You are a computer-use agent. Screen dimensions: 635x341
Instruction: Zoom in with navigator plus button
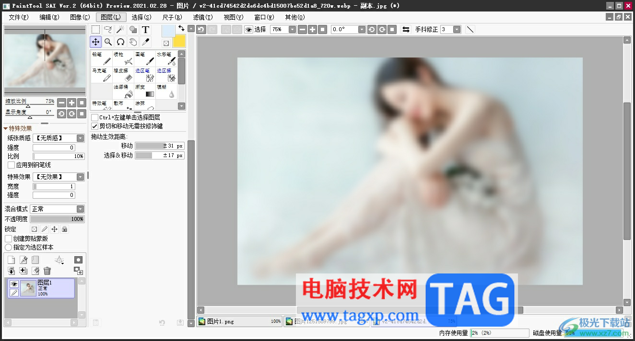click(x=71, y=102)
